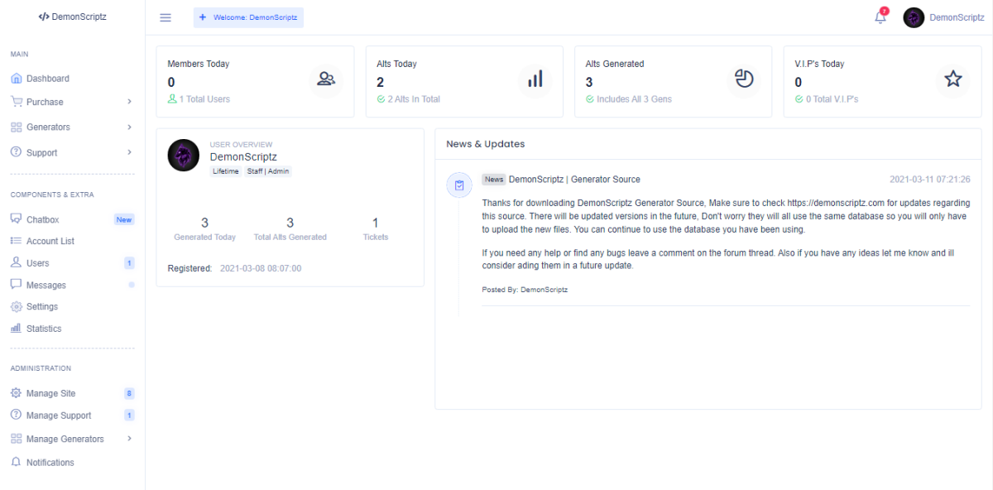Click the DemonScriptz logo in sidebar header
993x490 pixels.
(73, 17)
